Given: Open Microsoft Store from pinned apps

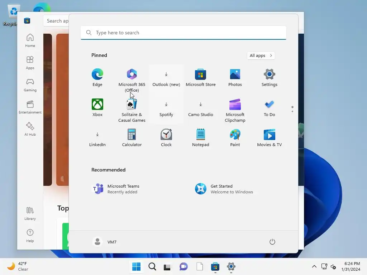Looking at the screenshot, I should point(201,78).
